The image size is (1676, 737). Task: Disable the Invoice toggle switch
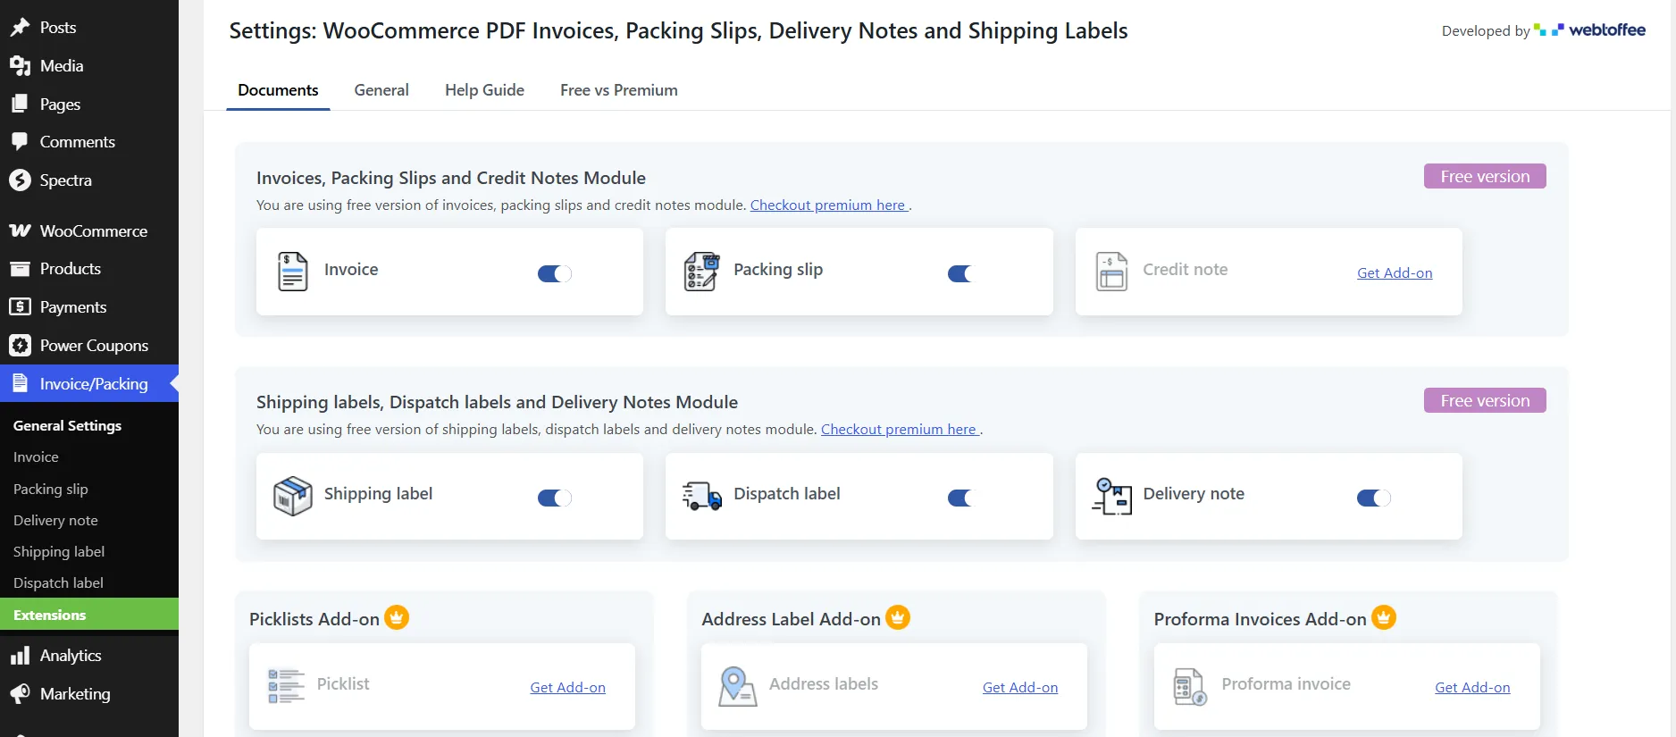coord(555,273)
